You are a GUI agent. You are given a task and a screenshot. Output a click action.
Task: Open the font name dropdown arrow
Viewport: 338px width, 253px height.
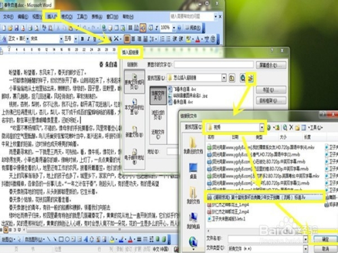(61, 39)
